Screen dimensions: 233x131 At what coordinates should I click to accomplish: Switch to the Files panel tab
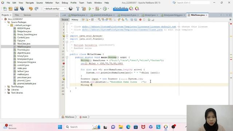(17, 15)
